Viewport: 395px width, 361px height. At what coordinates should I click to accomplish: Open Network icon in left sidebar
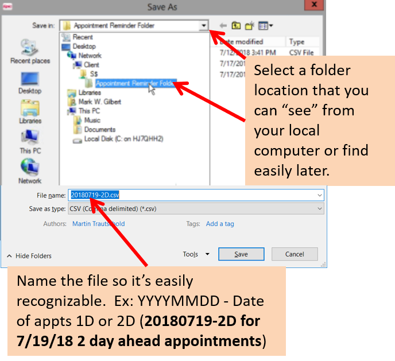point(30,169)
